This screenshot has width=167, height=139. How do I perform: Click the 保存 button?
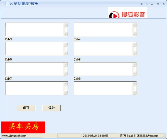click(x=26, y=108)
